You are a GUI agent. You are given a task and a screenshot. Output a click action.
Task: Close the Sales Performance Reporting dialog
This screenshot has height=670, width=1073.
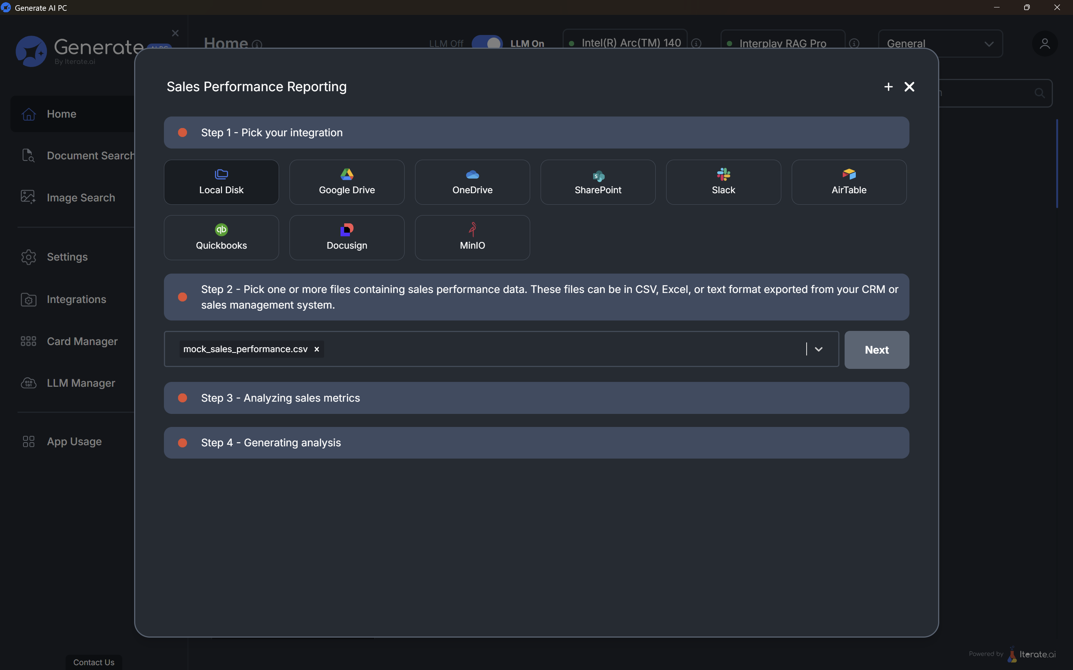(x=909, y=87)
